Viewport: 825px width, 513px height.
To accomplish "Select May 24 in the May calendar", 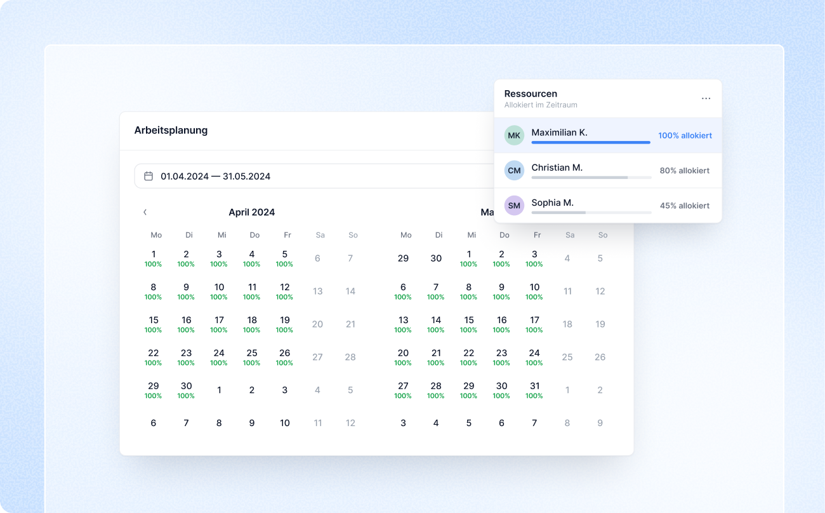I will tap(535, 357).
